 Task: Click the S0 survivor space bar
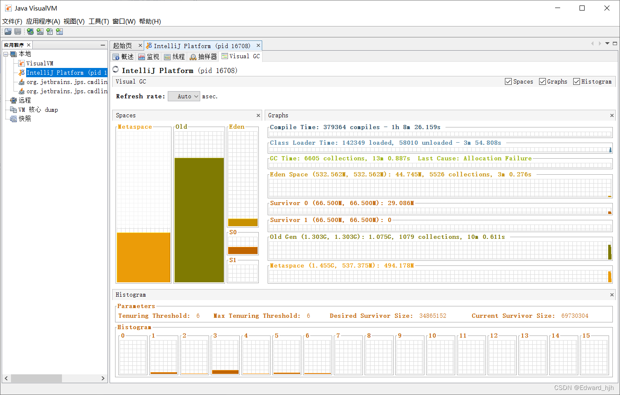click(x=242, y=250)
